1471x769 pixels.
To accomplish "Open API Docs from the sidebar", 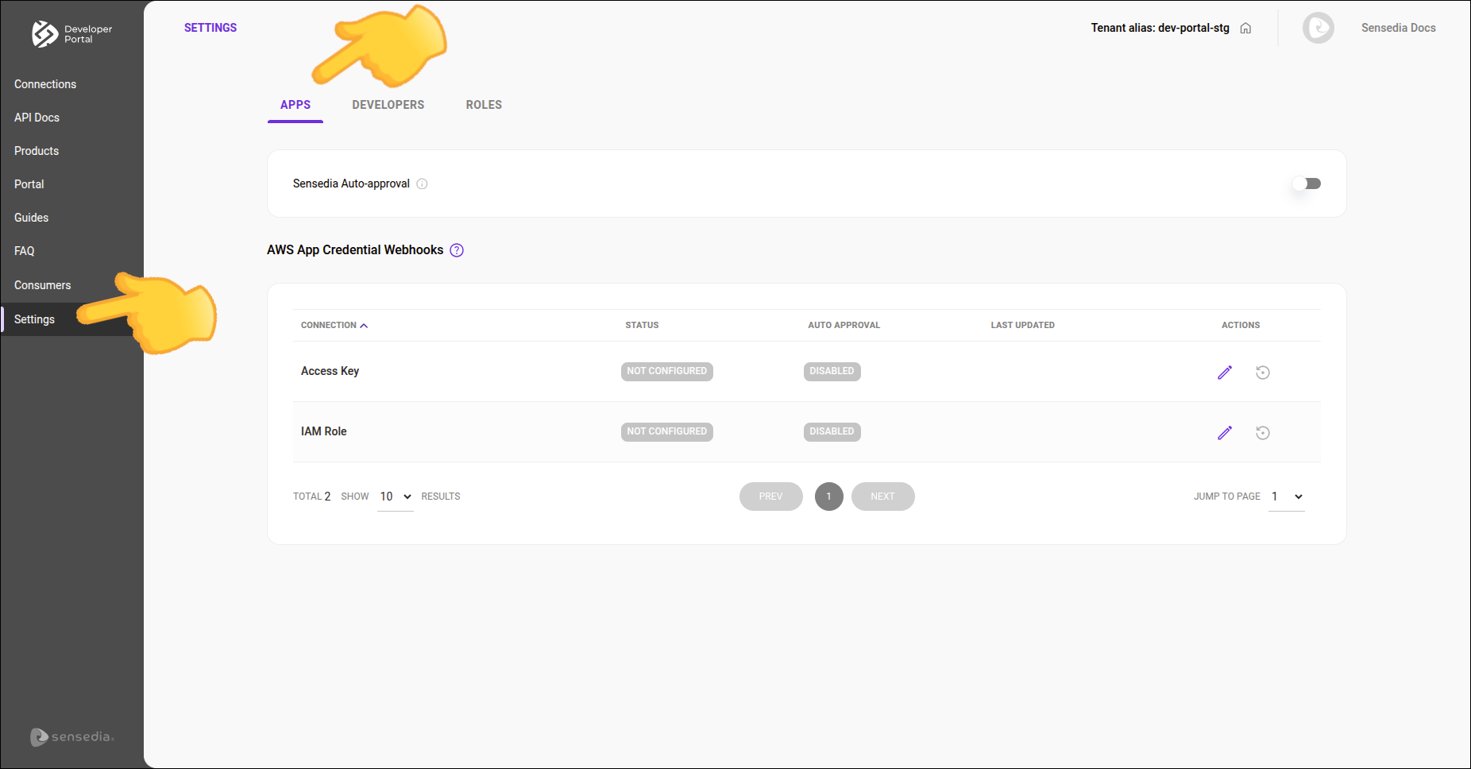I will pyautogui.click(x=37, y=118).
